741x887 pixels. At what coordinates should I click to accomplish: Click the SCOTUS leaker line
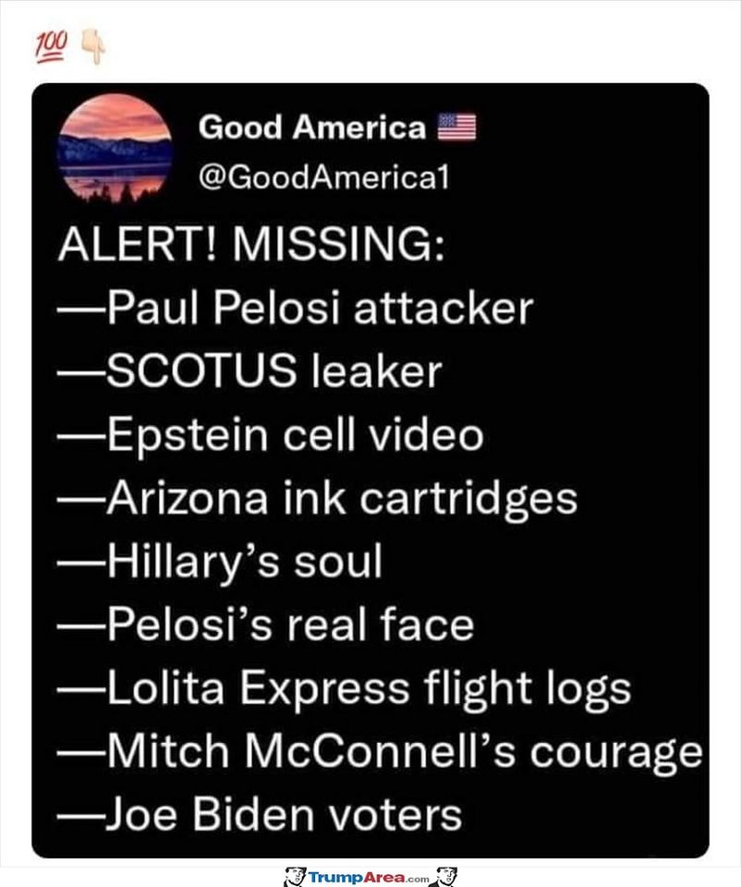pyautogui.click(x=251, y=371)
